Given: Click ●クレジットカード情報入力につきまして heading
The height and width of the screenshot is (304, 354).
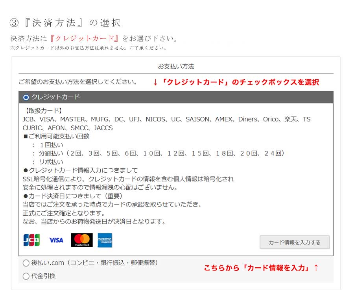Looking at the screenshot, I should coord(80,170).
